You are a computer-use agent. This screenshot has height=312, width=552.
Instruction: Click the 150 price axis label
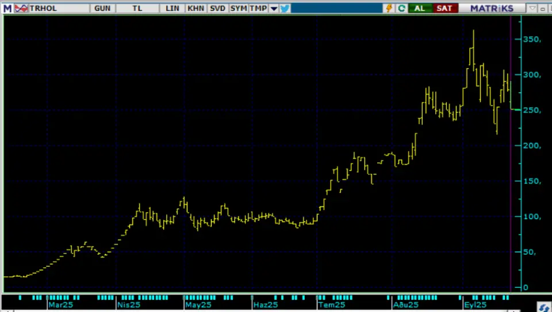point(531,181)
